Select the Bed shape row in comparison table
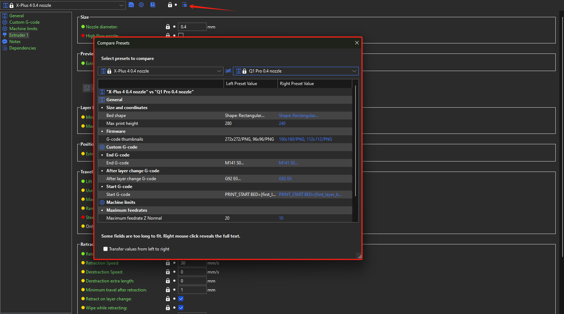The width and height of the screenshot is (564, 314). point(225,116)
